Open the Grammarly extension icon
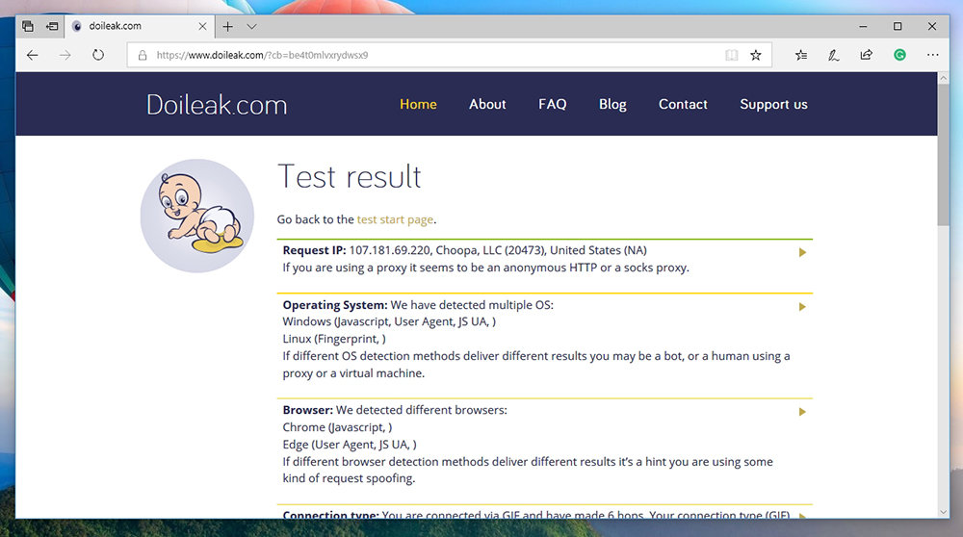Screen dimensions: 963x537 point(899,55)
